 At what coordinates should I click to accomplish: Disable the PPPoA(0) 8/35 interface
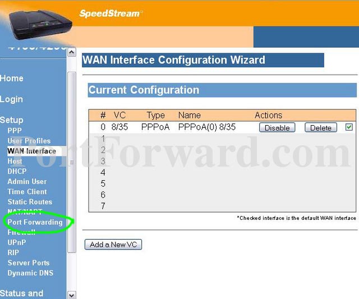click(x=277, y=127)
